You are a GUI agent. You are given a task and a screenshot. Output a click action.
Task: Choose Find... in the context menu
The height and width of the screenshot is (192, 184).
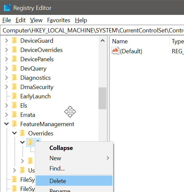pos(74,168)
